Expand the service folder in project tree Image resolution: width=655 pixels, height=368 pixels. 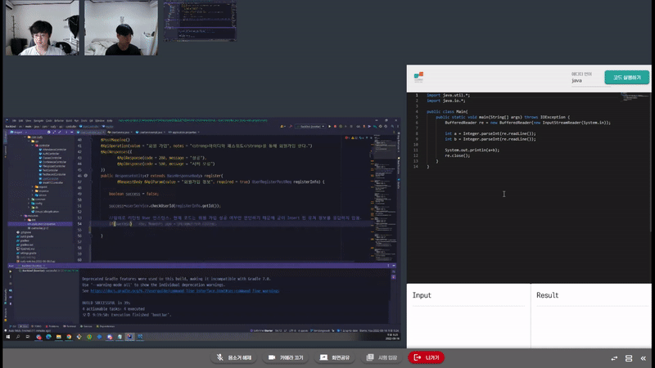(33, 195)
